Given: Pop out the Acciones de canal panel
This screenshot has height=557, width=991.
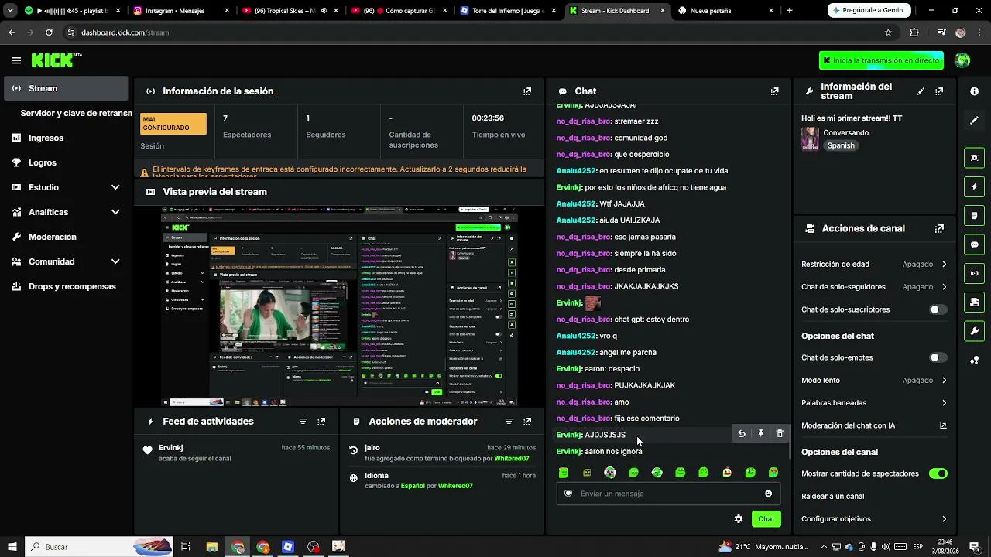Looking at the screenshot, I should pyautogui.click(x=939, y=229).
